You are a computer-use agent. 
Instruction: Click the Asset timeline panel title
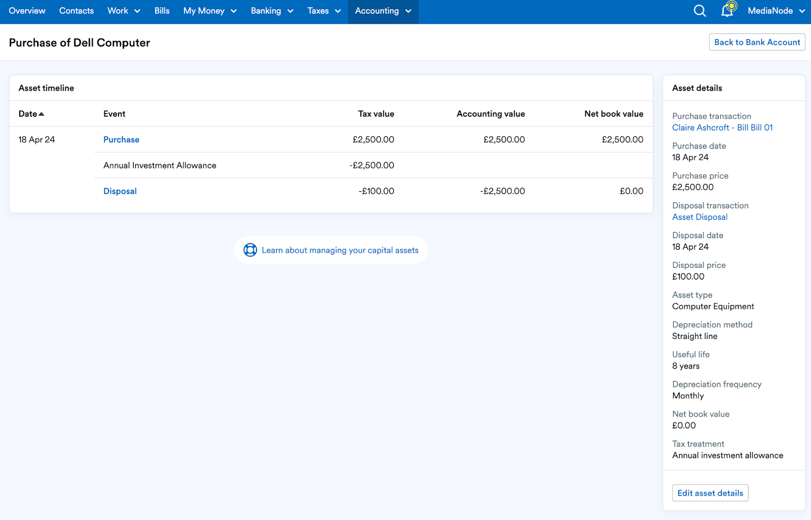point(46,88)
